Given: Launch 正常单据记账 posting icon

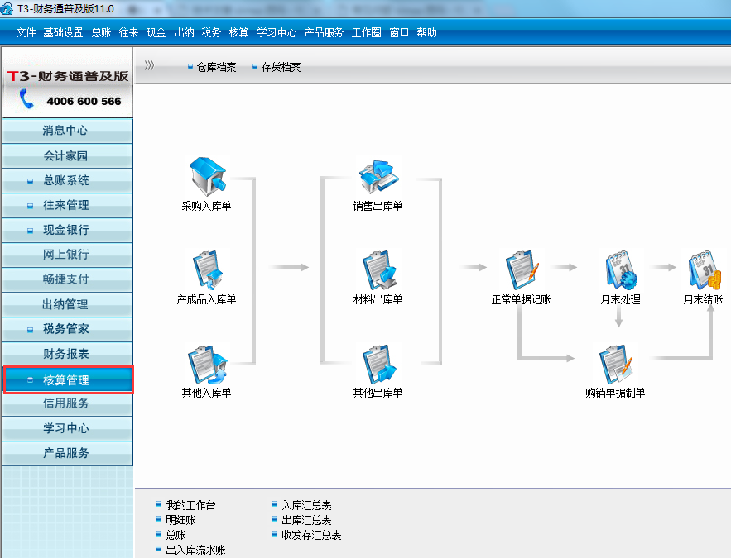Looking at the screenshot, I should [522, 271].
